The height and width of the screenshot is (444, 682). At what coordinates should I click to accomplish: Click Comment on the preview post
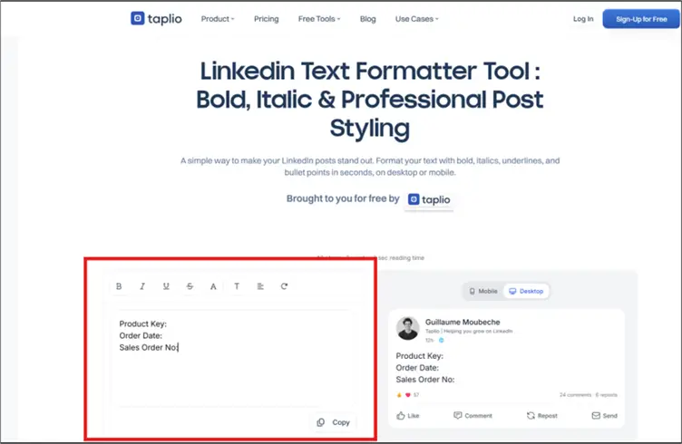point(473,416)
